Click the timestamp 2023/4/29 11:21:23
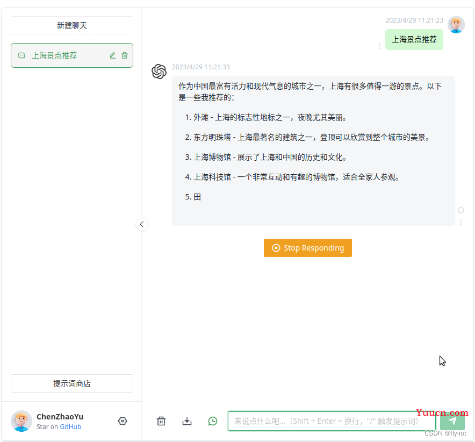This screenshot has width=475, height=442. pos(414,20)
